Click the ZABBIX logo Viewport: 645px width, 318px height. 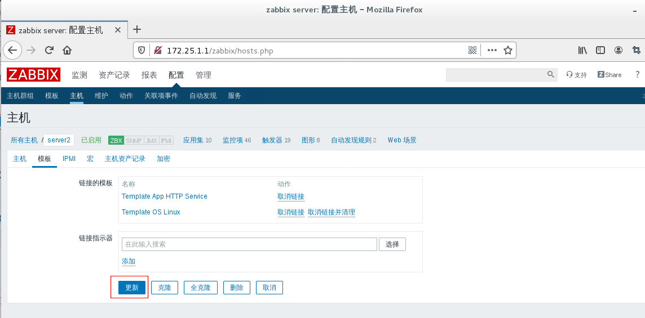[33, 75]
